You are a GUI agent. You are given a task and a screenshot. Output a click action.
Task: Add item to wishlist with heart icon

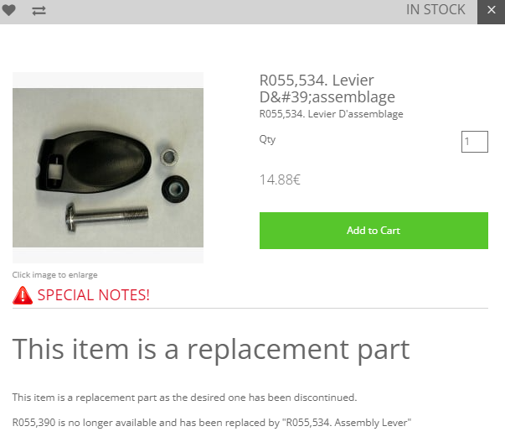point(8,10)
